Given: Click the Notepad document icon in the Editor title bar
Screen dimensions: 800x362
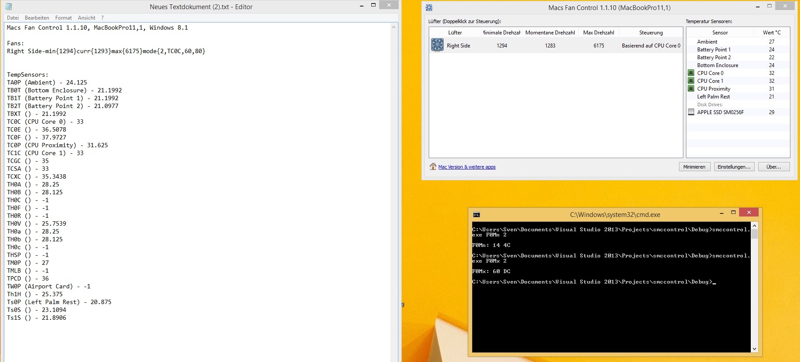Looking at the screenshot, I should (x=9, y=7).
